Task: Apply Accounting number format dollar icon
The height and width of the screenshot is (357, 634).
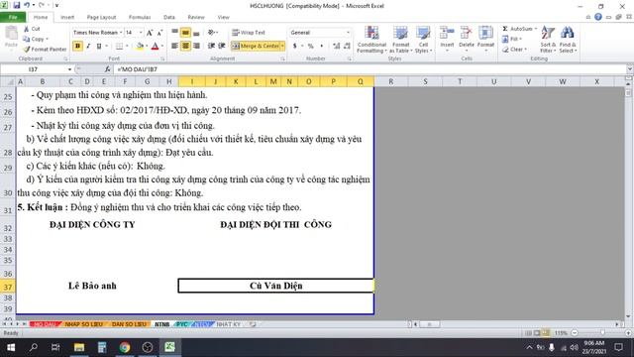Action: [x=295, y=47]
